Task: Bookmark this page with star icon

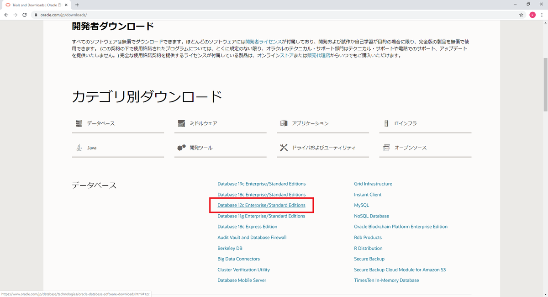Action: pos(521,15)
